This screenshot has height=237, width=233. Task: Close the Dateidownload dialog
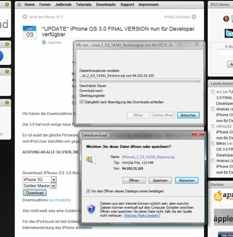point(198,134)
